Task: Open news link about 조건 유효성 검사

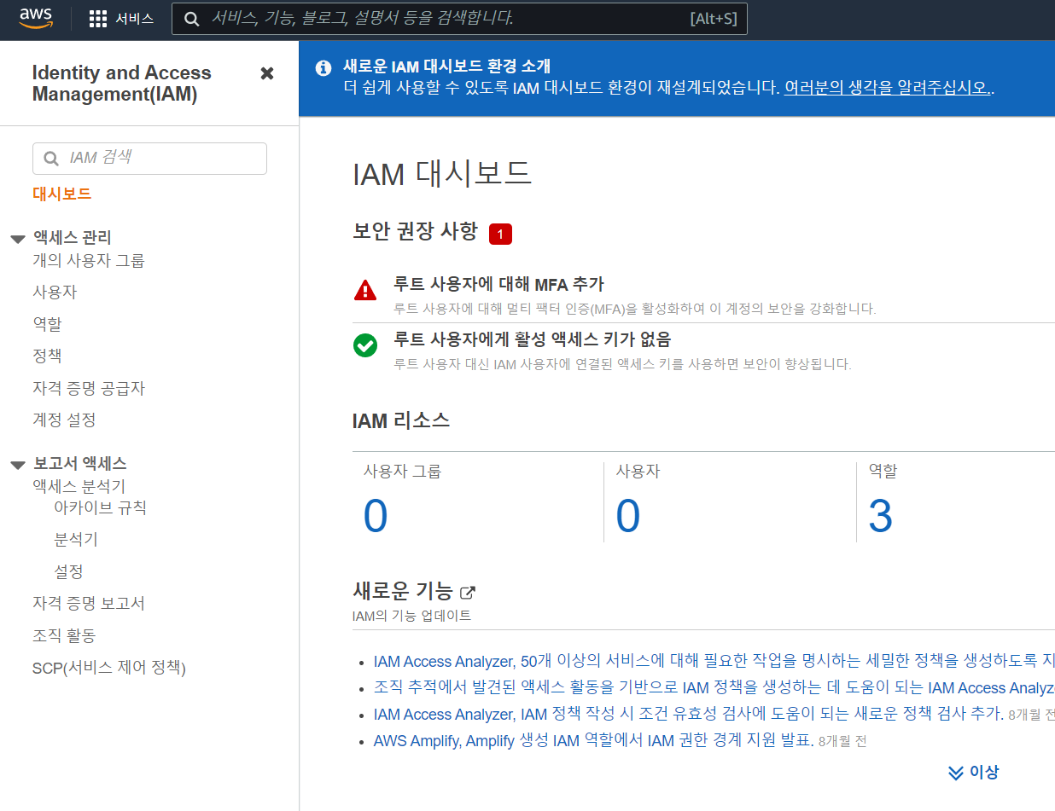Action: point(688,714)
